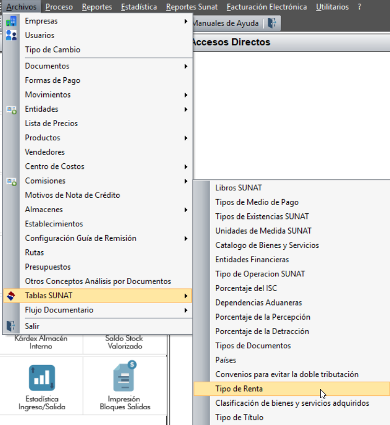Click Saldo Stock Valorizado shortcut

[125, 342]
